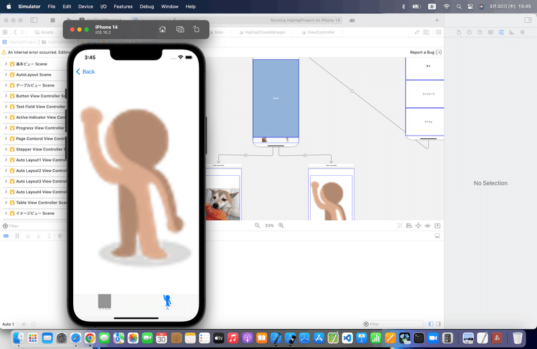Click the 33% zoom level value
Image resolution: width=537 pixels, height=349 pixels.
click(269, 226)
